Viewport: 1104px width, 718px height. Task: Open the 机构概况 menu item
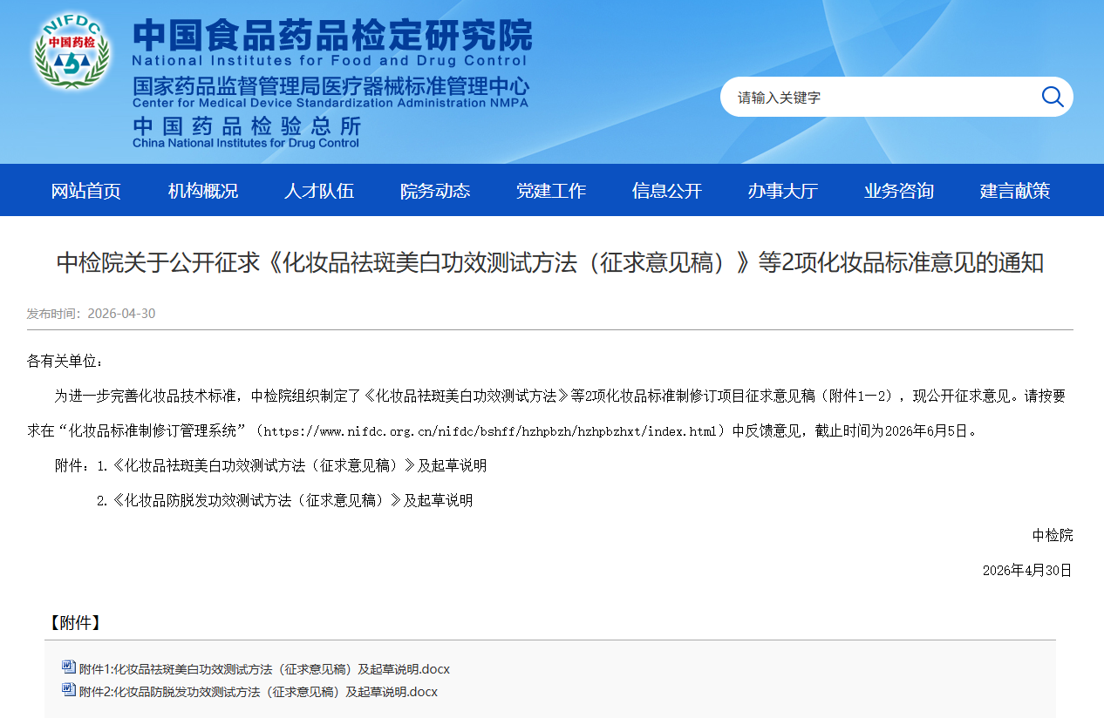click(x=203, y=191)
